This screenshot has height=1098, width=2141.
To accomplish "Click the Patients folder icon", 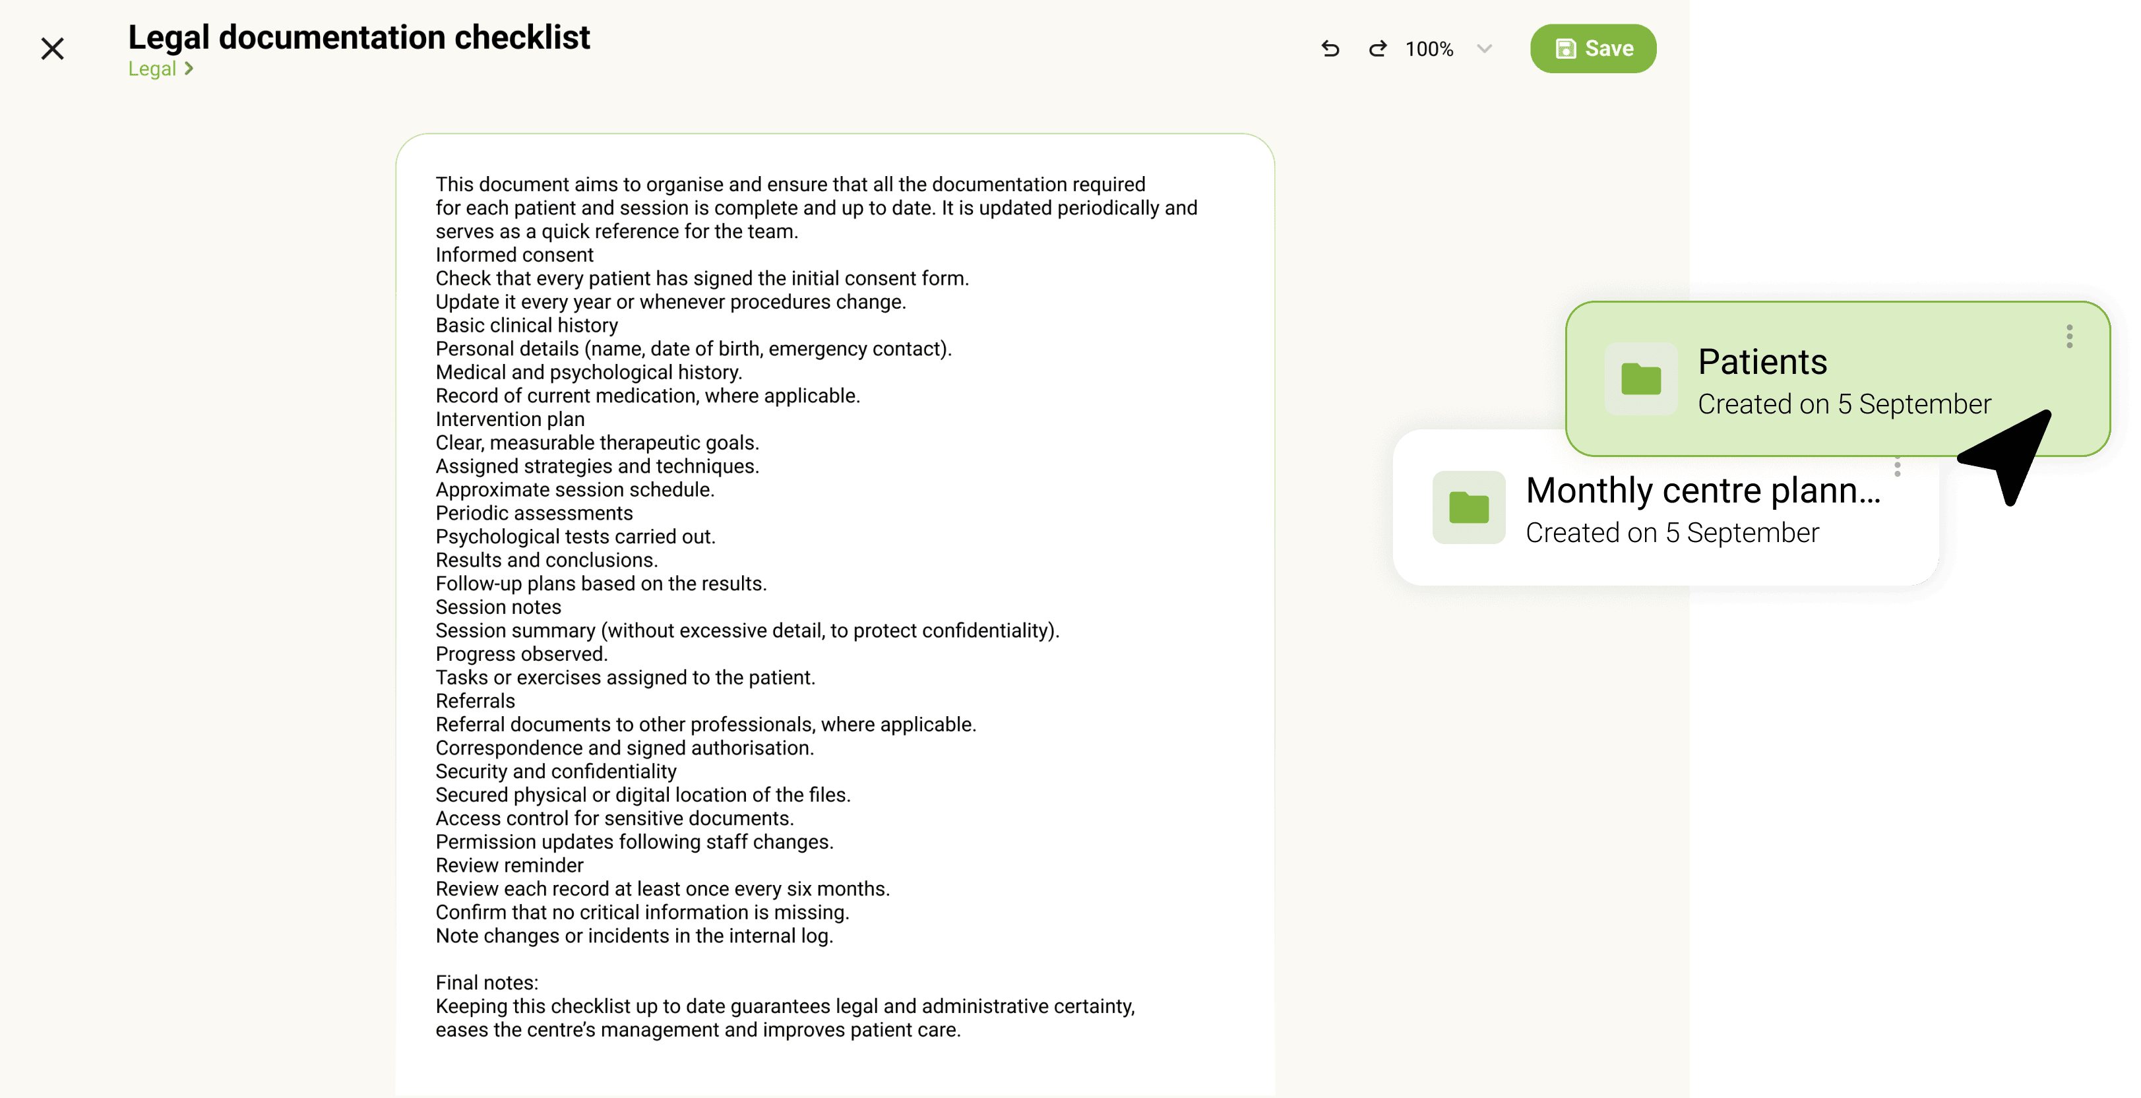I will [x=1640, y=379].
